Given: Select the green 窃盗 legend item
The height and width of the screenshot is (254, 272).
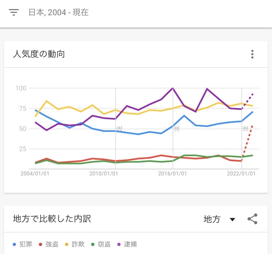Looking at the screenshot, I should pyautogui.click(x=101, y=244).
